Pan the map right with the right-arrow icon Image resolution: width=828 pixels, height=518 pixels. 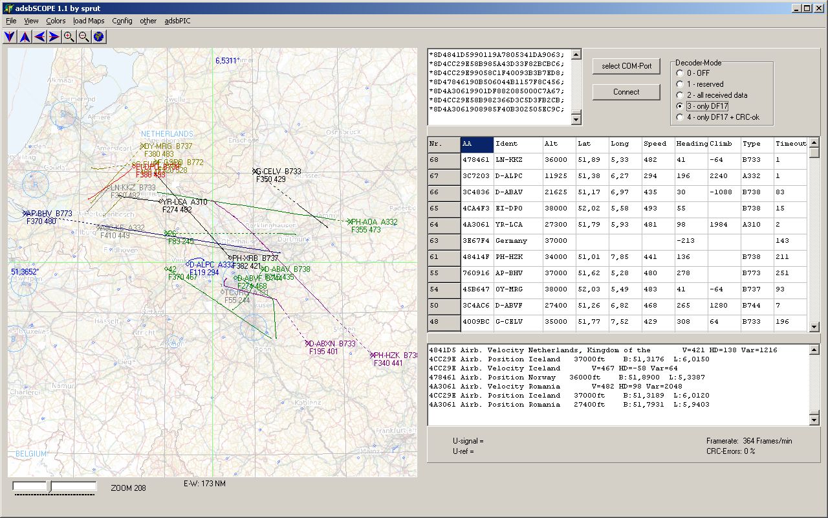point(53,36)
